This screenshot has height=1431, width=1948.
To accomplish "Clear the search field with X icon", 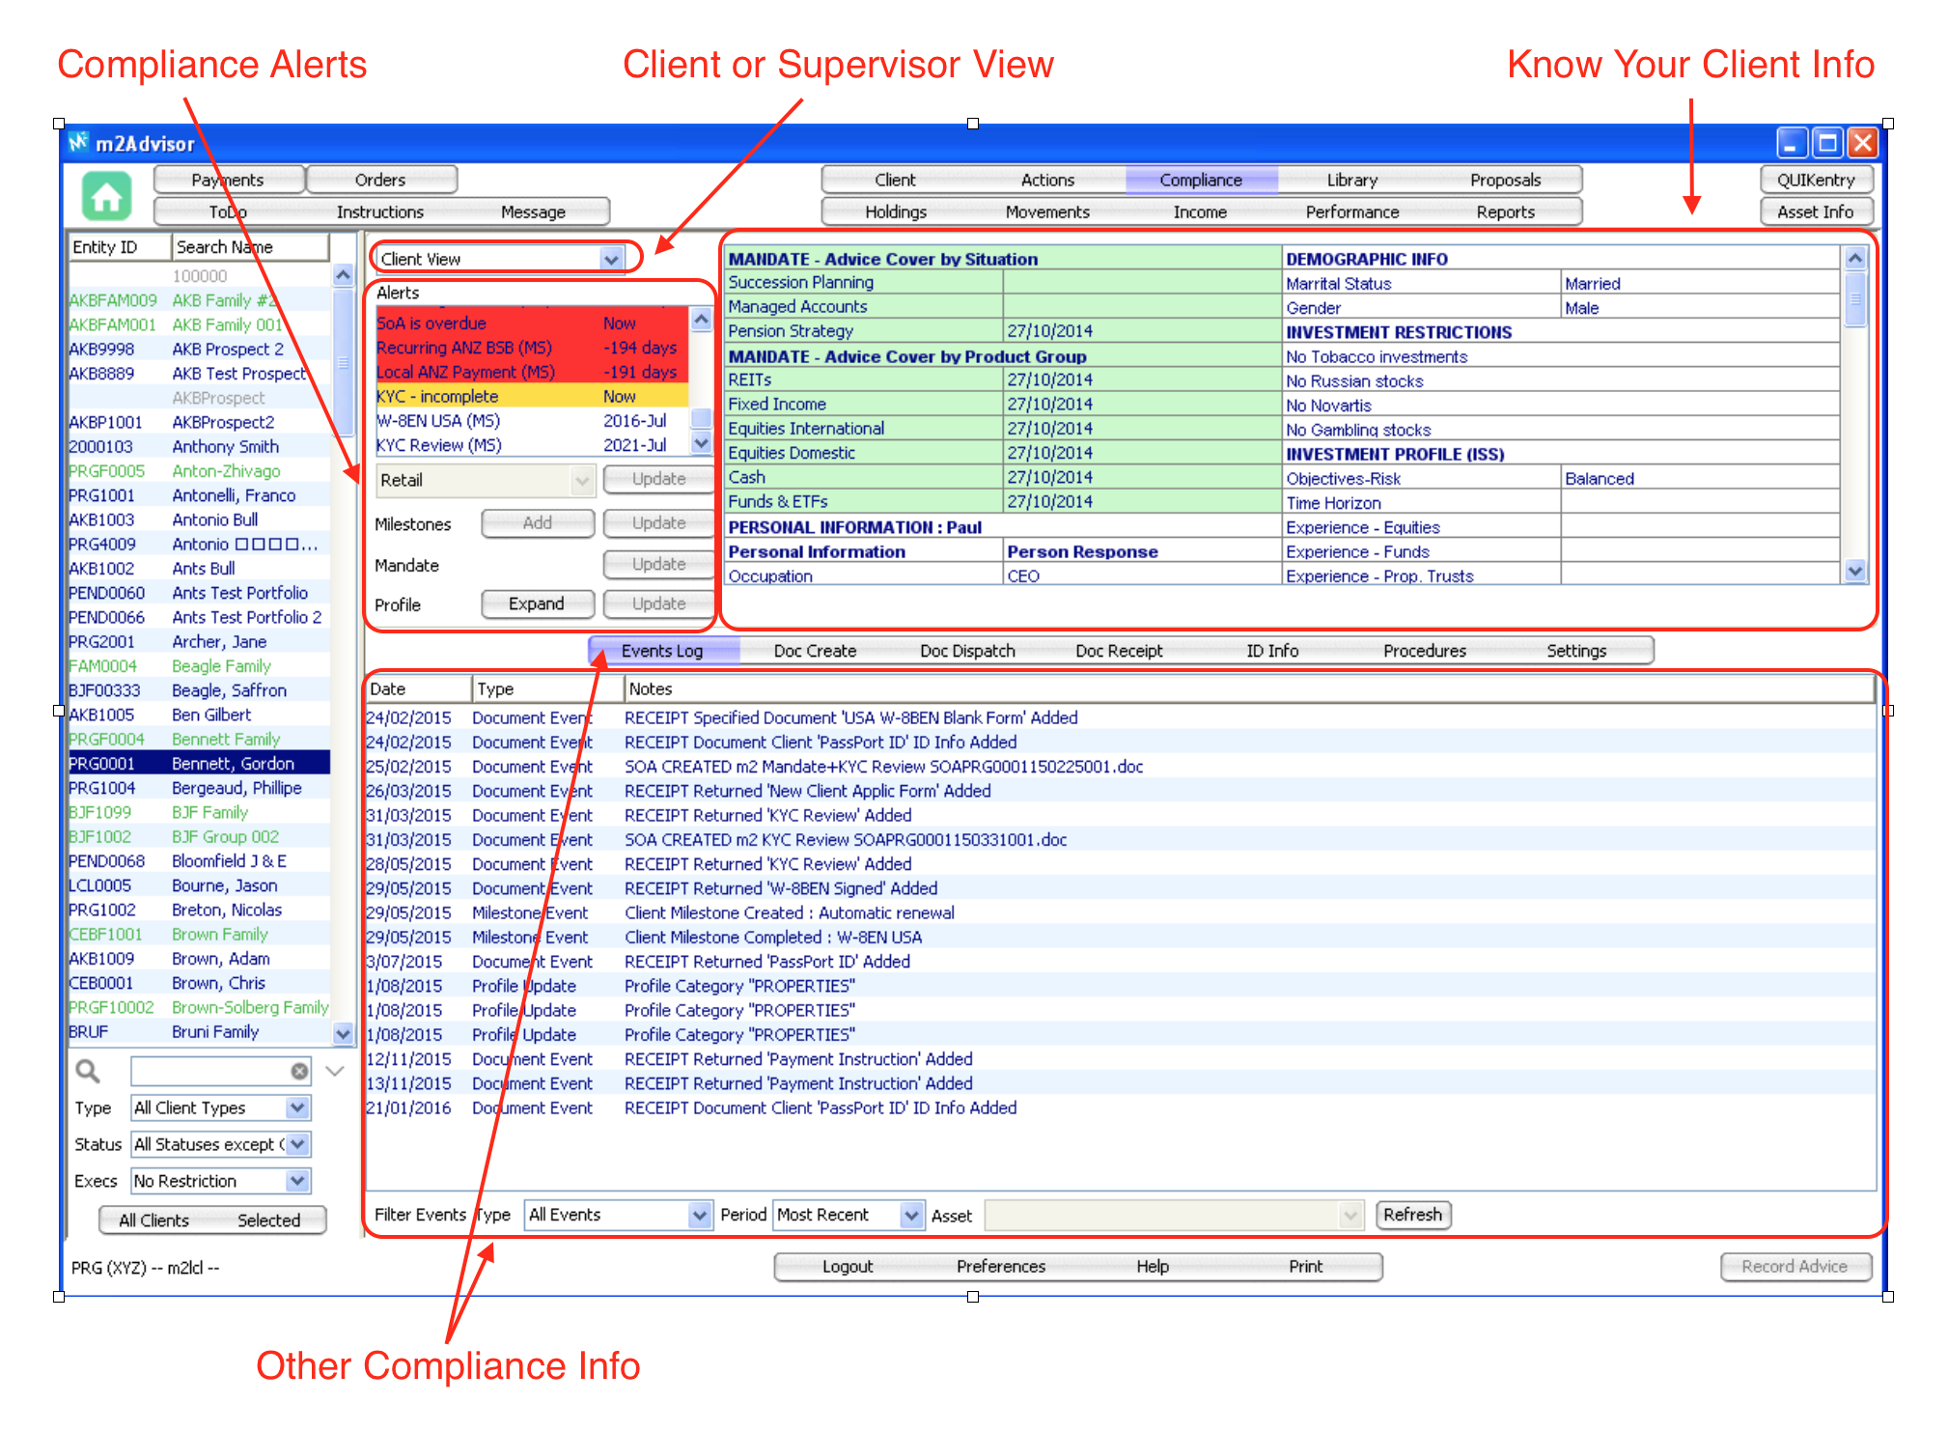I will [x=299, y=1071].
